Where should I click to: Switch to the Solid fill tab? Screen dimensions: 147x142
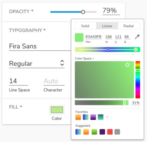coord(86,26)
